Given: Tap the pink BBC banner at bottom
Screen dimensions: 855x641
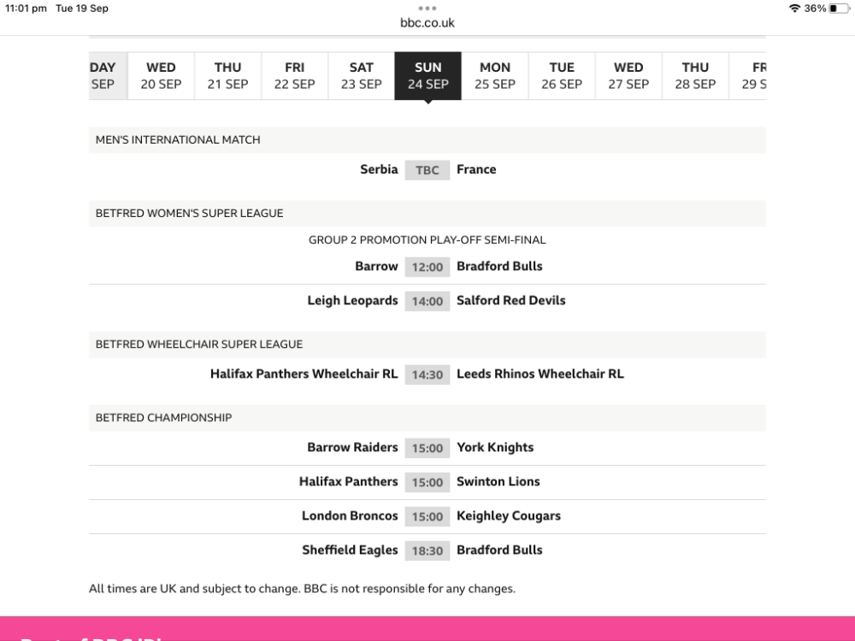Looking at the screenshot, I should tap(427, 629).
